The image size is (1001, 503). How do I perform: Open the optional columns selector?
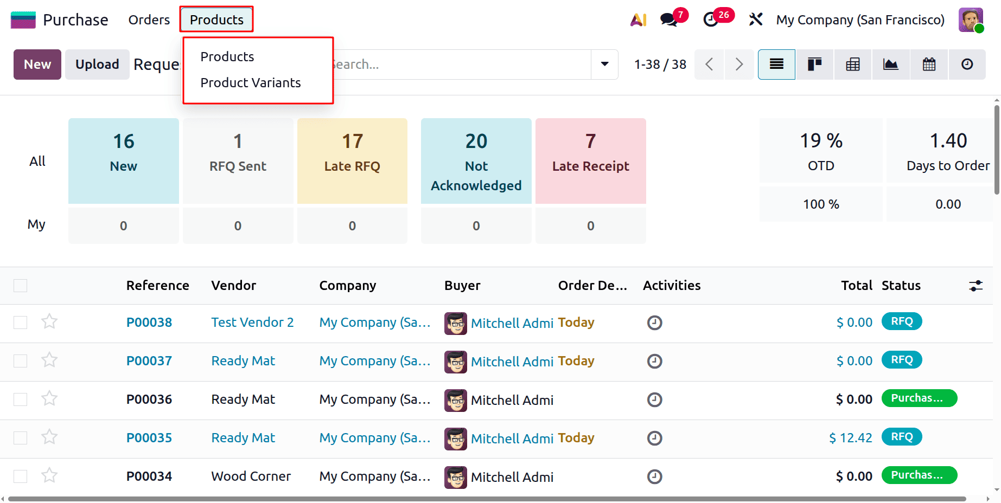tap(976, 285)
